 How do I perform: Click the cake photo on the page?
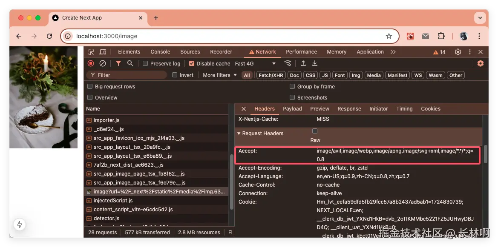43,97
